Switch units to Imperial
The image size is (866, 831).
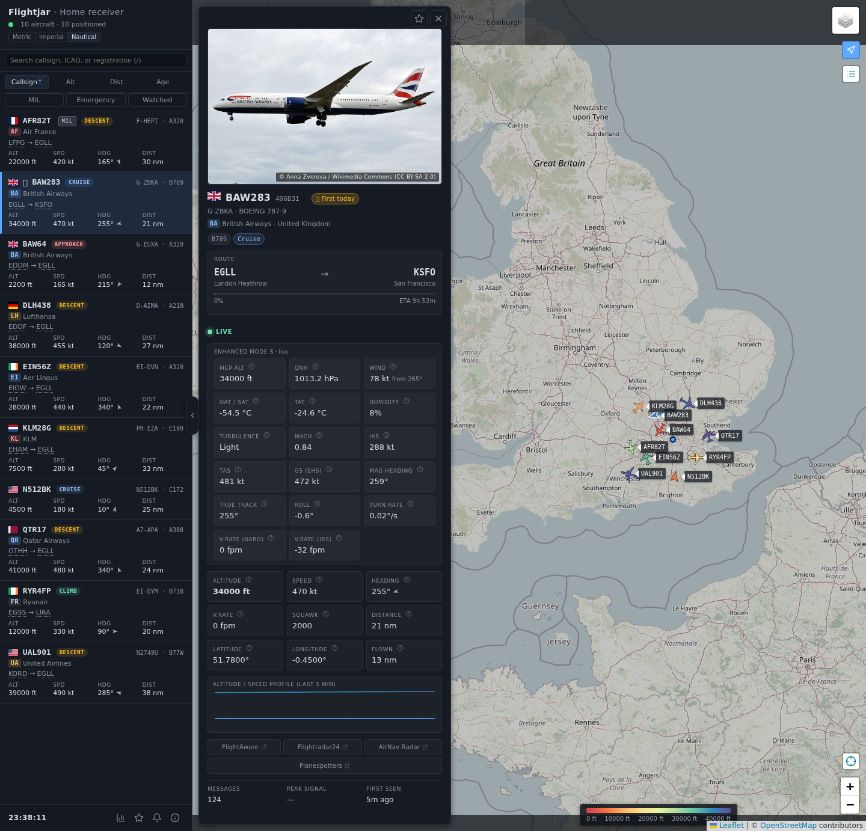51,37
